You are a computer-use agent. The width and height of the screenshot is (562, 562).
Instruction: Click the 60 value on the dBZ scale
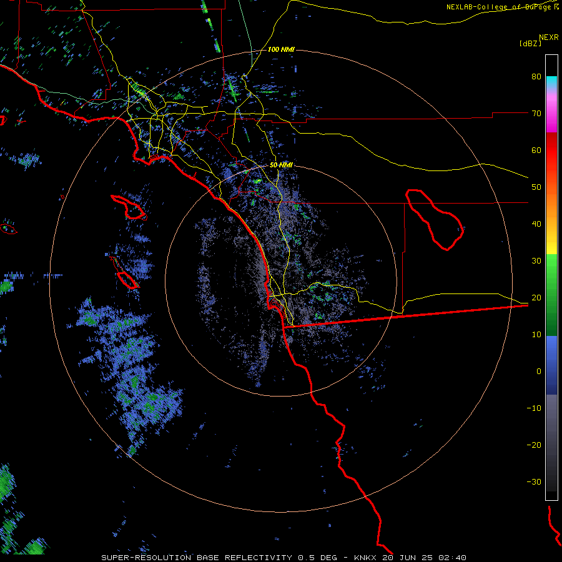click(x=536, y=150)
